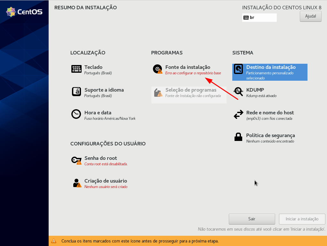Click the user icon for Criação de usuário
The image size is (327, 246).
pos(77,183)
